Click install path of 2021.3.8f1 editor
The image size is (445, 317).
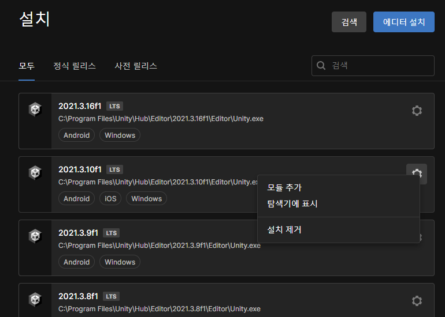pos(160,309)
